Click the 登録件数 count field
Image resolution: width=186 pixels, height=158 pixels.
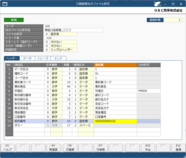(173, 20)
